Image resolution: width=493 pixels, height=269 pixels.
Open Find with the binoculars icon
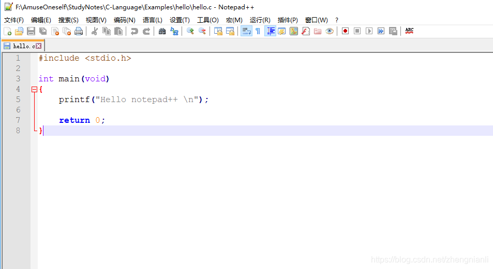(162, 31)
